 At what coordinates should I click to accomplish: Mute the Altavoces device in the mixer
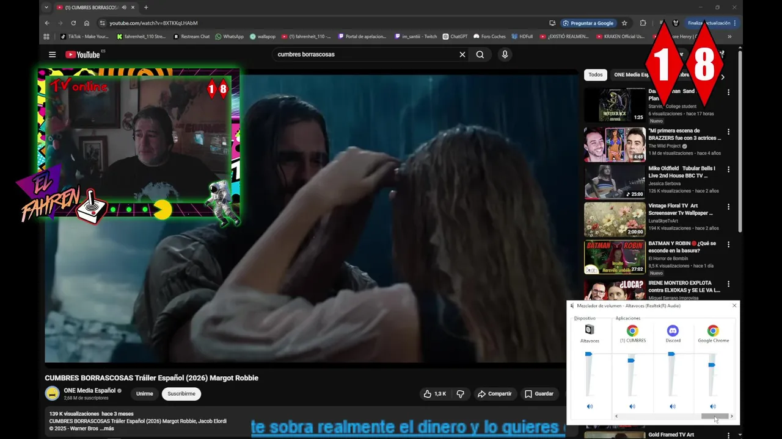coord(590,406)
